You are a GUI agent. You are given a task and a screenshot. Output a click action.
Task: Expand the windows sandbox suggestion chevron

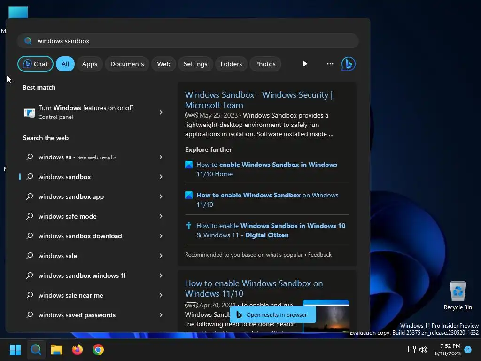(x=161, y=177)
